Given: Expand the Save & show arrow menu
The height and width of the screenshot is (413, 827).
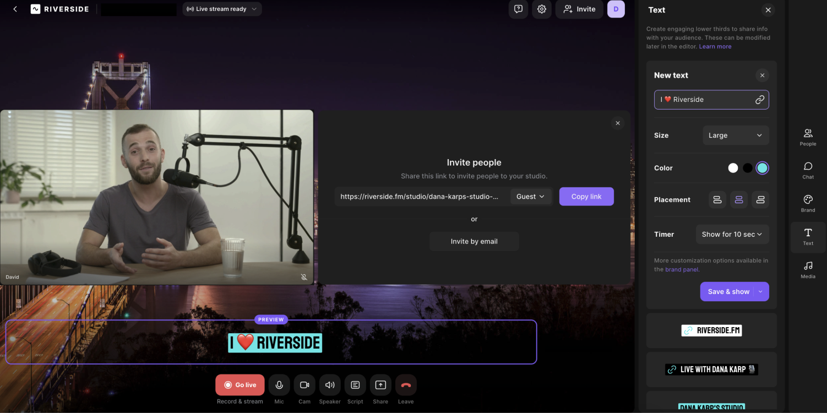Looking at the screenshot, I should point(760,292).
